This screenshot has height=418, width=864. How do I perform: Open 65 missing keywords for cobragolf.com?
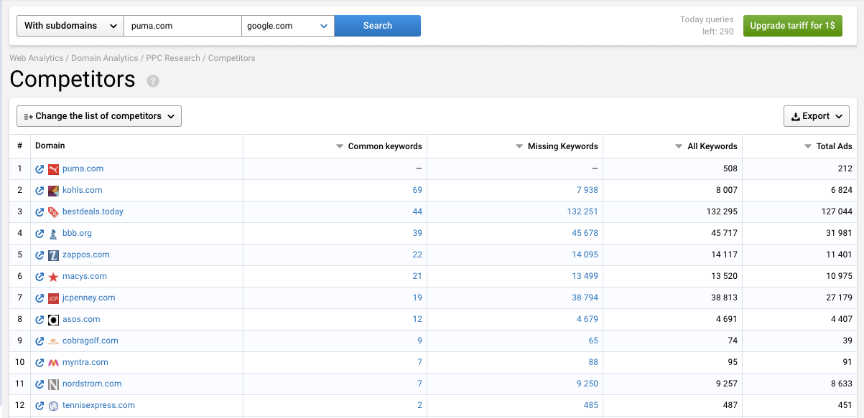[x=593, y=341]
